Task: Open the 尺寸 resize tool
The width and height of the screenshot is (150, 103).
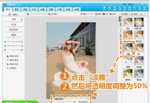Action: (135, 8)
